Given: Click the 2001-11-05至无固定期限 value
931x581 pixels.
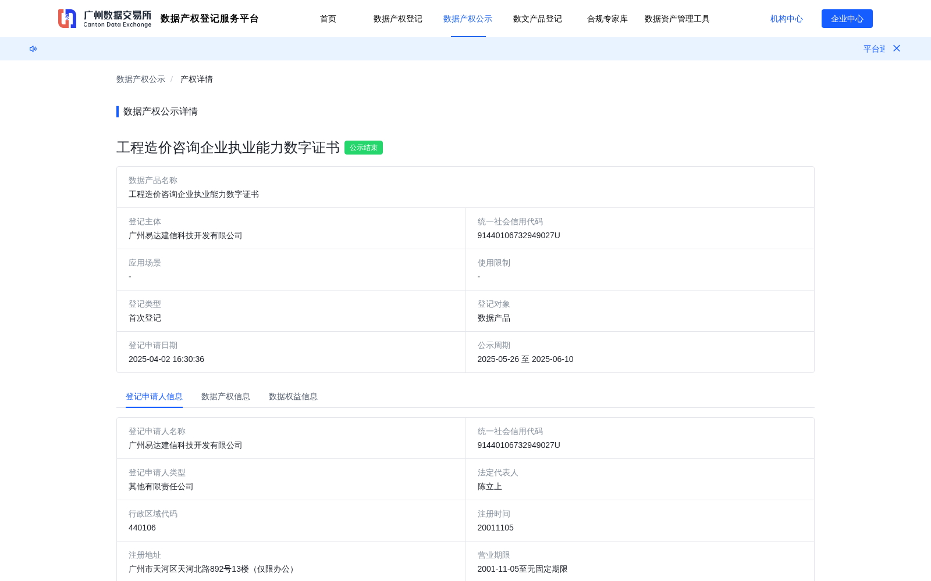Looking at the screenshot, I should [x=523, y=569].
